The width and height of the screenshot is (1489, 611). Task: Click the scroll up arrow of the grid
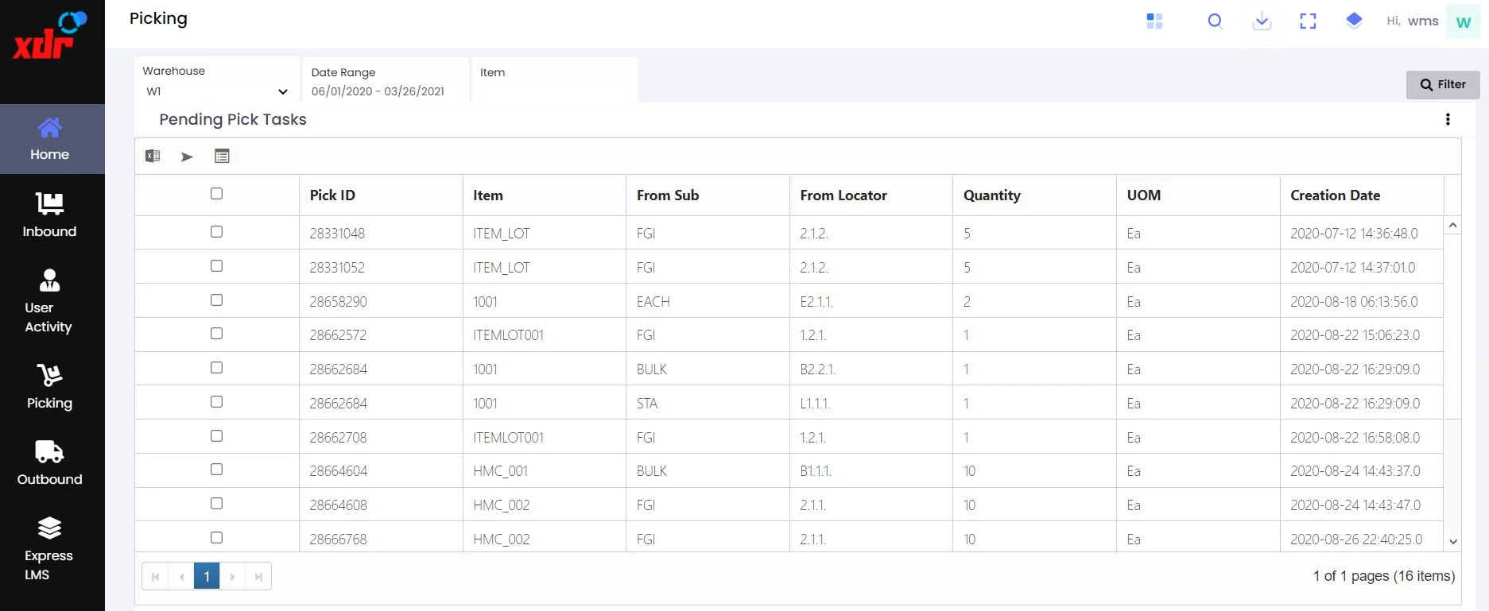click(1452, 226)
